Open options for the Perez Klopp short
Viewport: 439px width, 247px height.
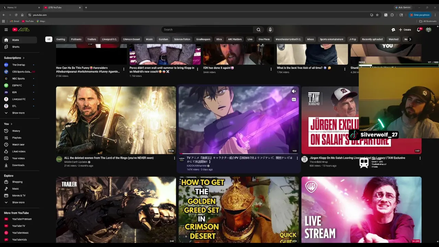coord(197,69)
